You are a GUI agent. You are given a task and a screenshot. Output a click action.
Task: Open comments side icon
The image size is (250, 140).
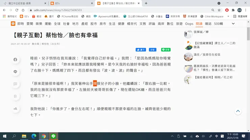15,84
